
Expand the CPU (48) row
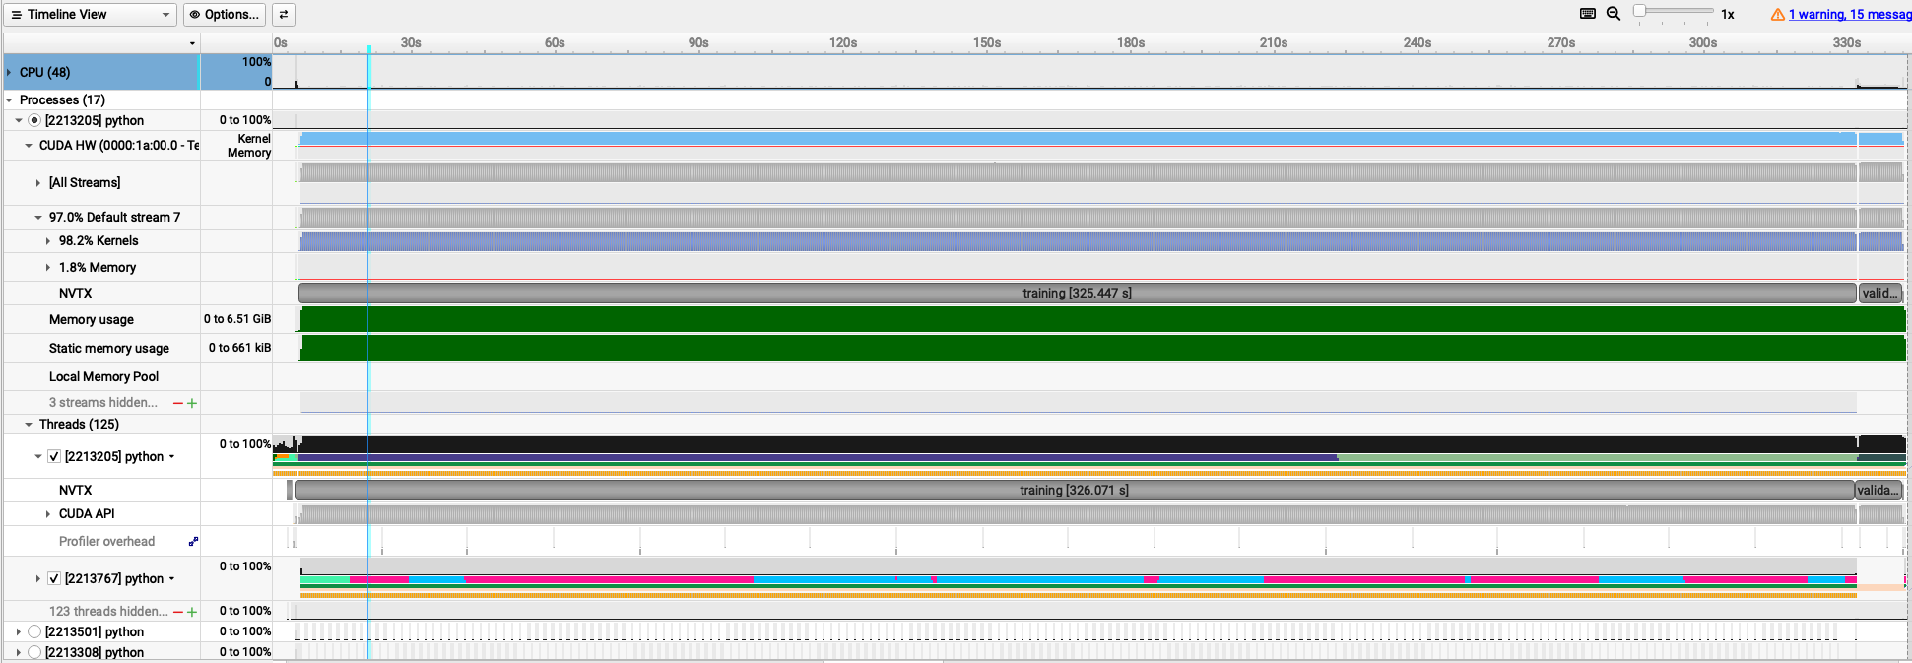point(9,72)
